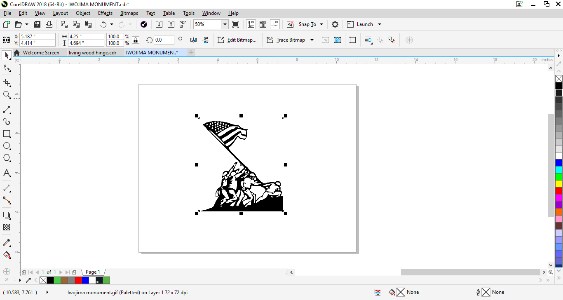Open Options with the gear icon
Viewport: 563px width, 300px height.
coord(335,24)
